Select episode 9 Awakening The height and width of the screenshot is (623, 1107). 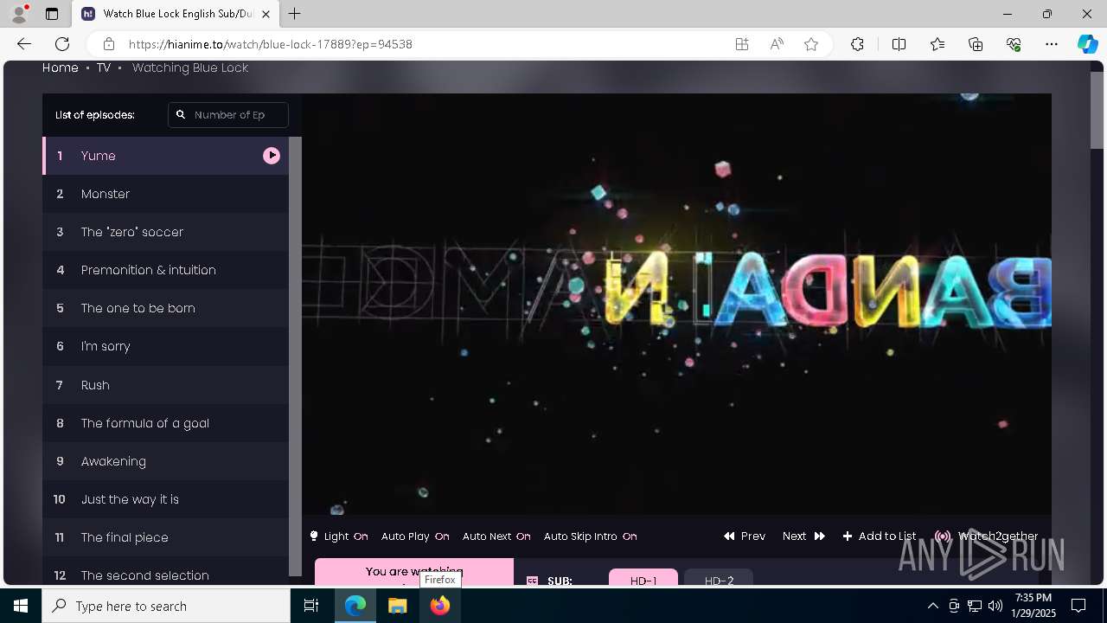(x=165, y=461)
